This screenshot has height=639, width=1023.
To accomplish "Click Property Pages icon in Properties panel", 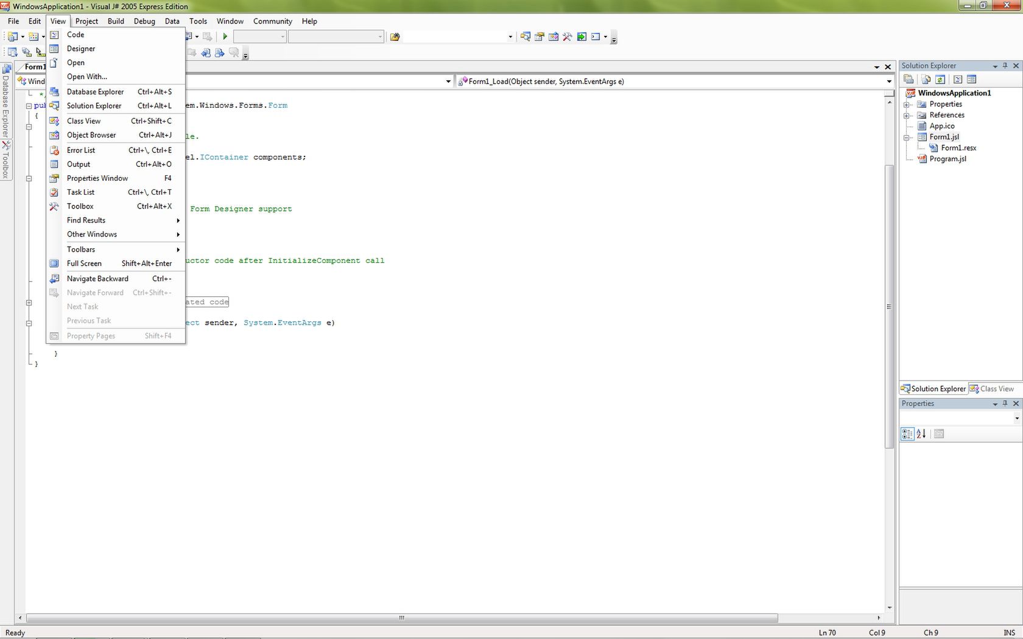I will 939,434.
